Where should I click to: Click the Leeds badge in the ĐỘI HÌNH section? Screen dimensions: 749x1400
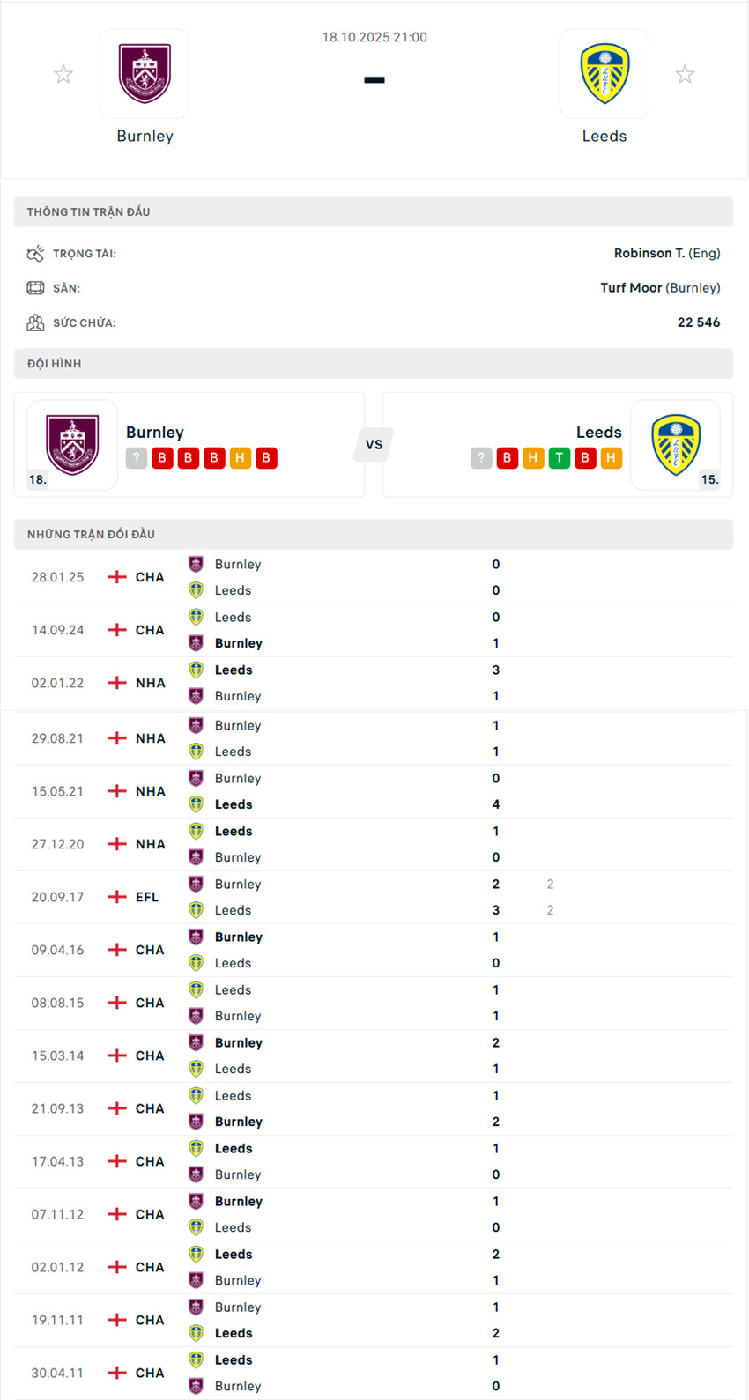coord(676,445)
